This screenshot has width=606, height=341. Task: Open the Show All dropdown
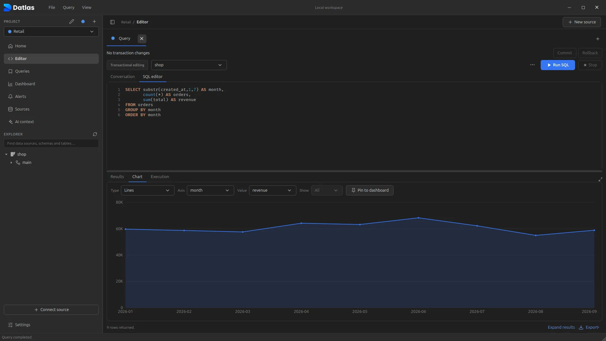click(327, 190)
